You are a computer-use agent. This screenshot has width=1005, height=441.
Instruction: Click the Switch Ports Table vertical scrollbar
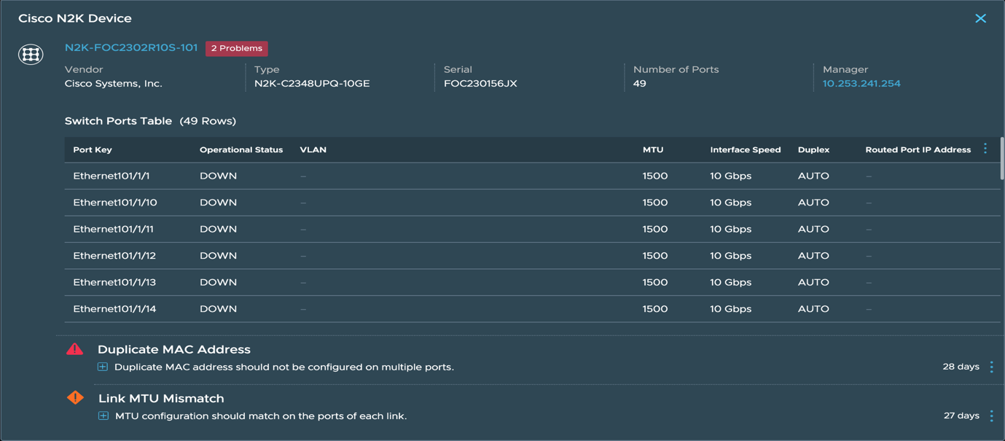click(x=1001, y=159)
